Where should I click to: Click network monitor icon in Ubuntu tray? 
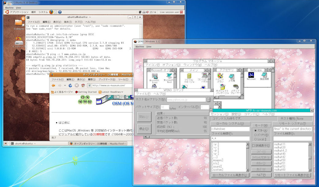tap(140, 12)
